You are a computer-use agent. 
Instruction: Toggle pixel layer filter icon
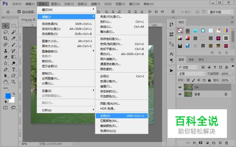click(x=203, y=67)
